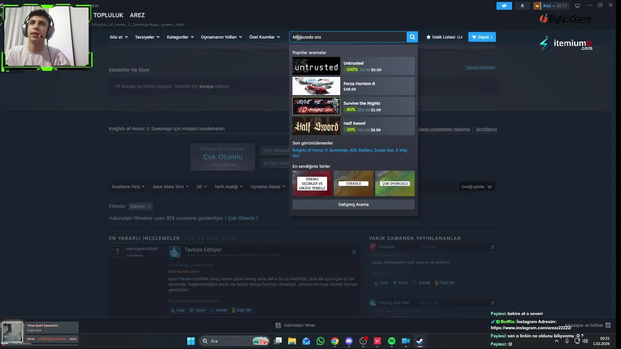Open OBS Studio from taskbar
621x349 pixels.
[x=363, y=341]
